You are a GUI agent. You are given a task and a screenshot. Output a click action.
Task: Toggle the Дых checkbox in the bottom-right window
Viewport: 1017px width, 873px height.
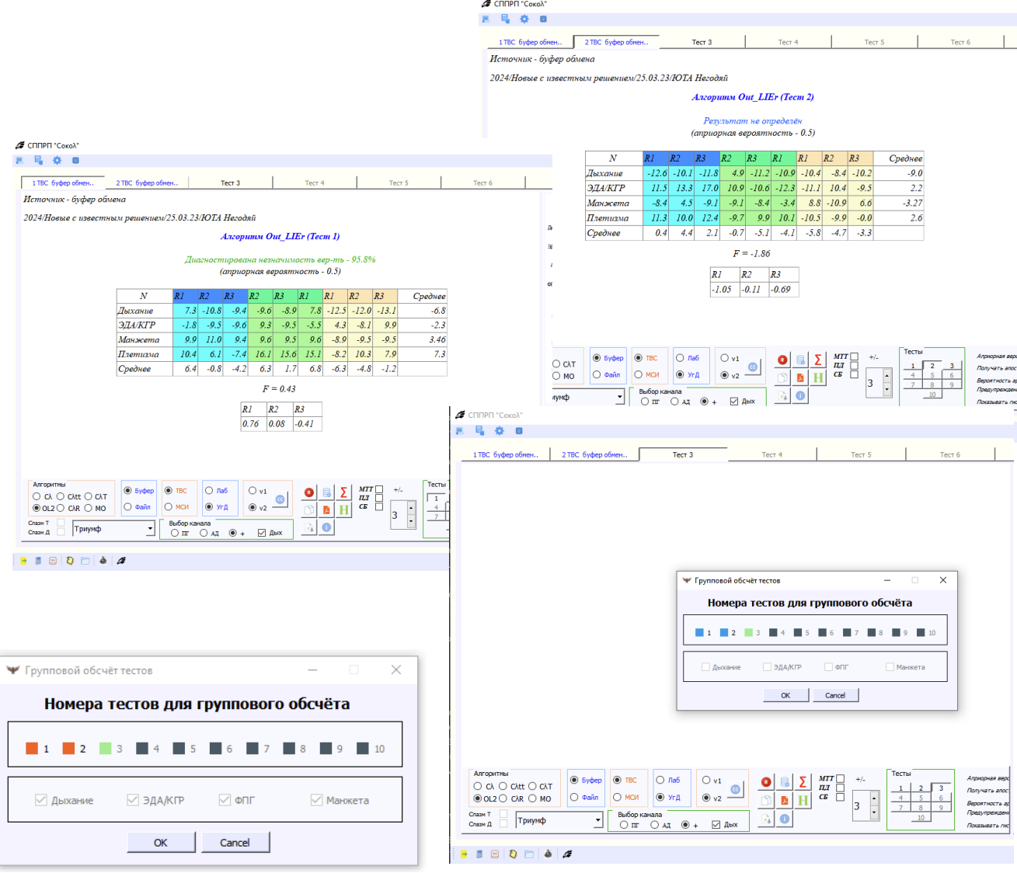(716, 825)
